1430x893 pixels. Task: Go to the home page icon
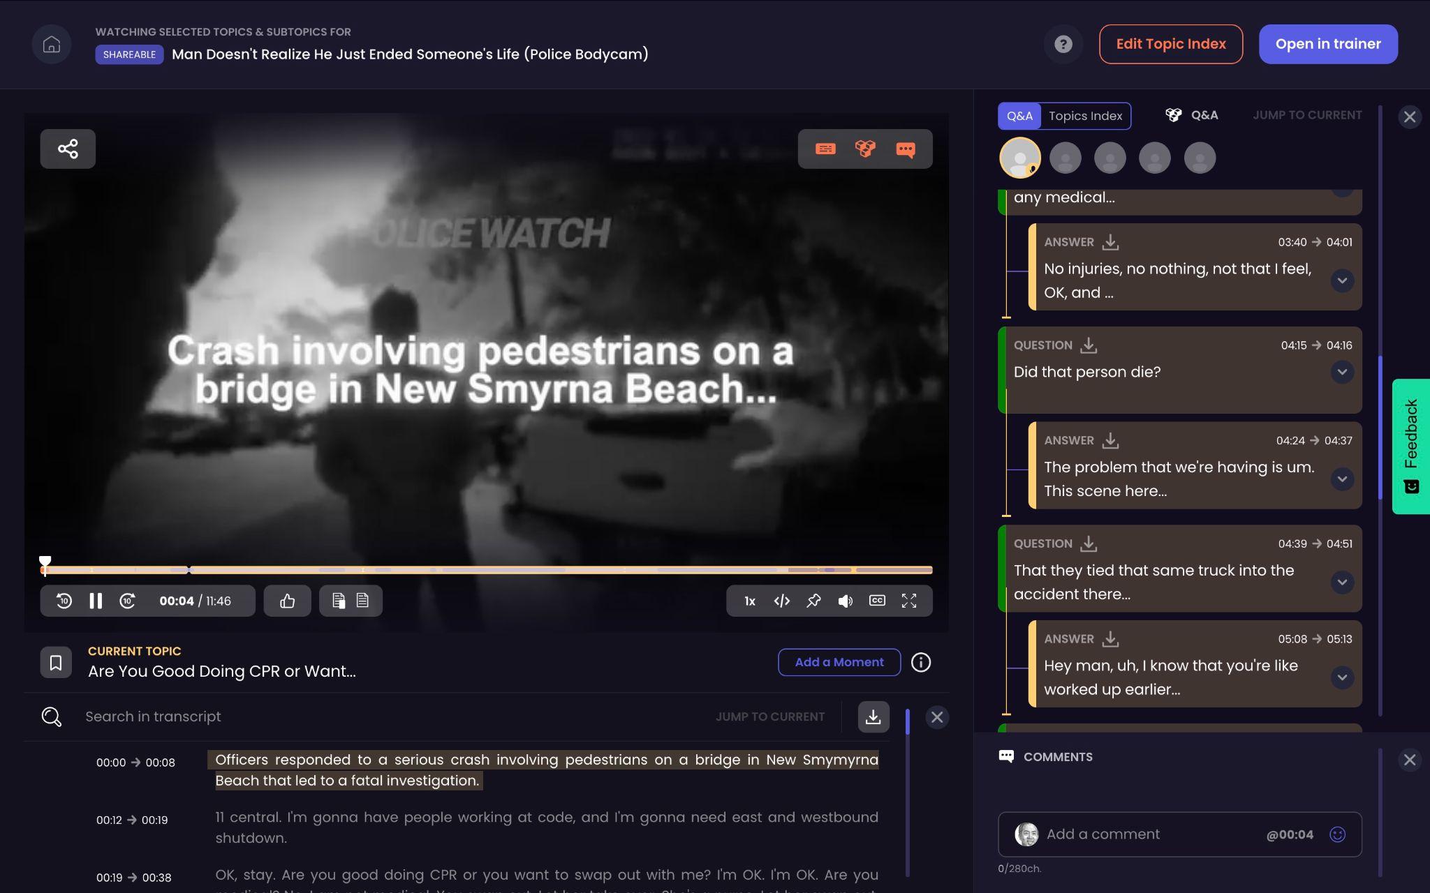click(52, 44)
